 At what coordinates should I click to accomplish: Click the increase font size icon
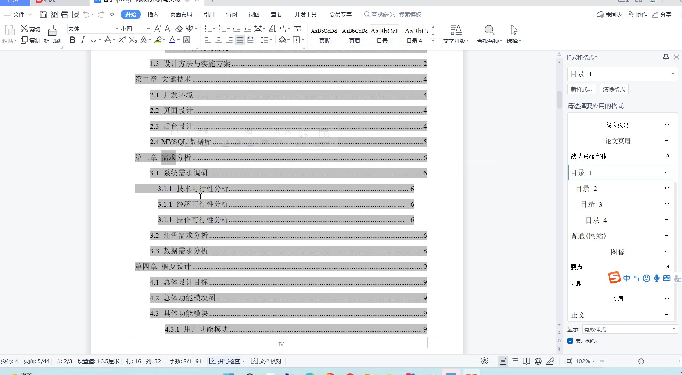click(x=158, y=29)
